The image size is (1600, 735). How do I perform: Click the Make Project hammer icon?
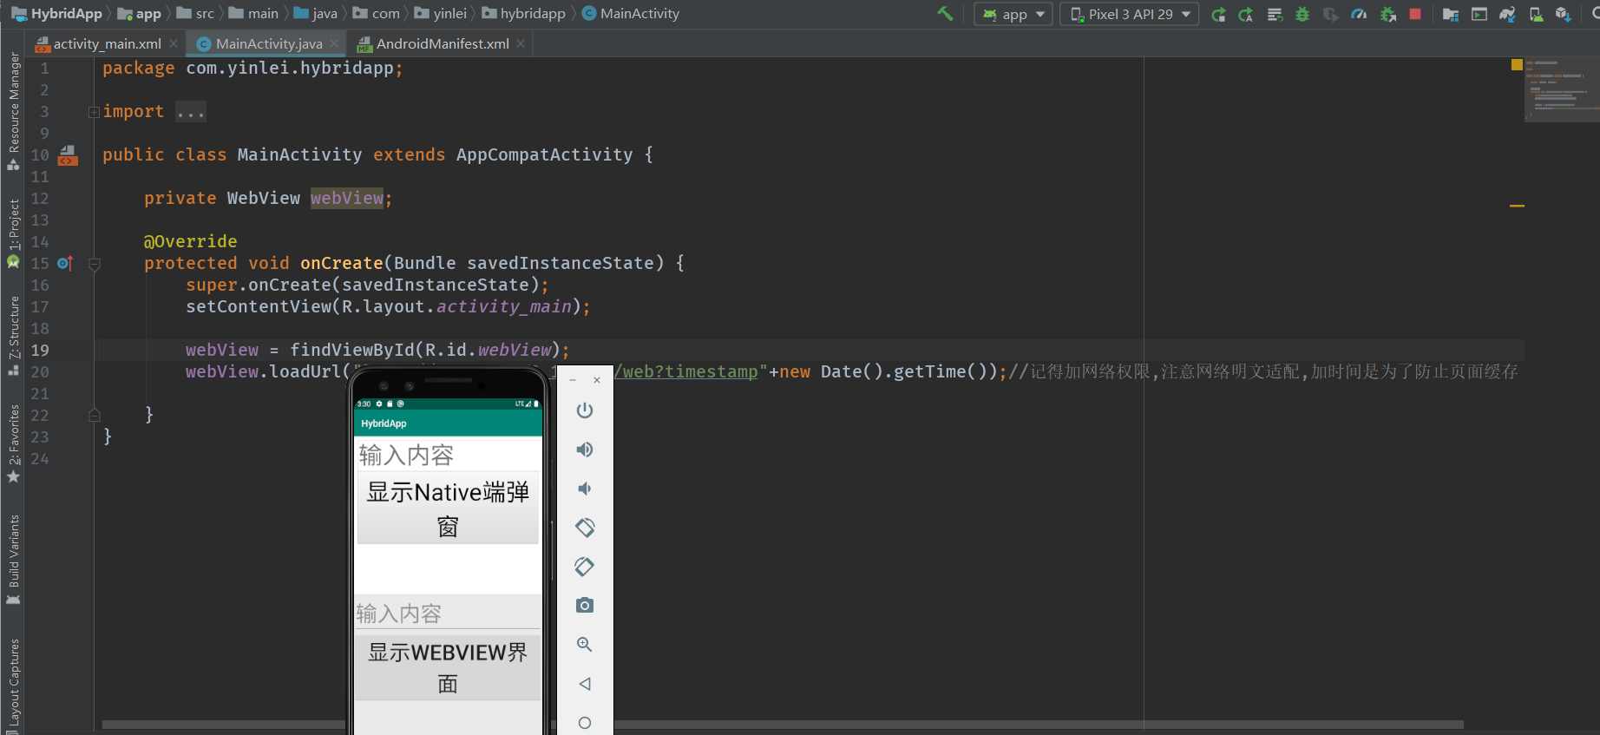point(945,14)
